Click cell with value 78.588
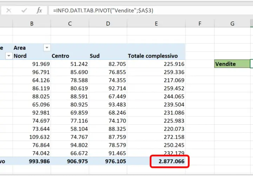 coord(70,80)
